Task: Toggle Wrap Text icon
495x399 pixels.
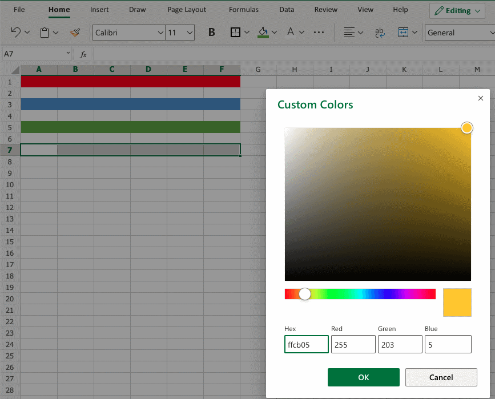Action: [x=379, y=33]
